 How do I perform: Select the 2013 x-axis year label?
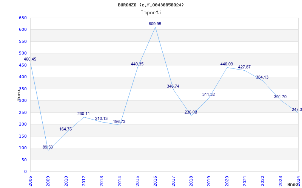click(102, 181)
